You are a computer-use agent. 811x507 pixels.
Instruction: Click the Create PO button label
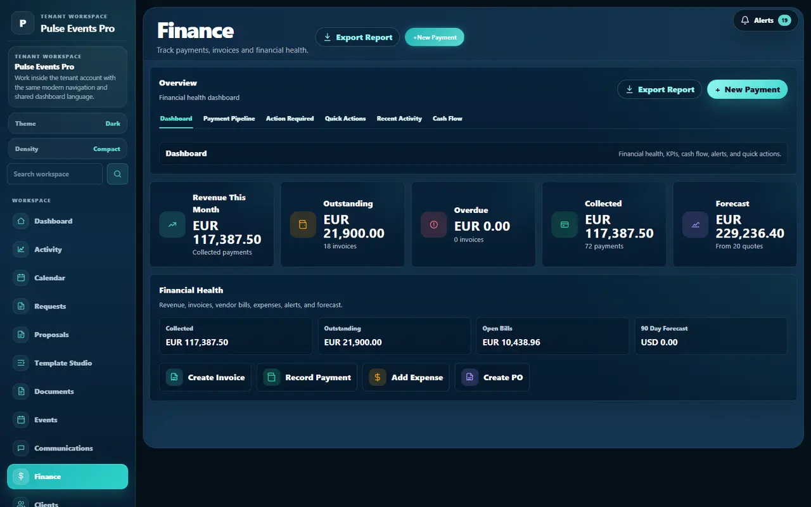[503, 377]
